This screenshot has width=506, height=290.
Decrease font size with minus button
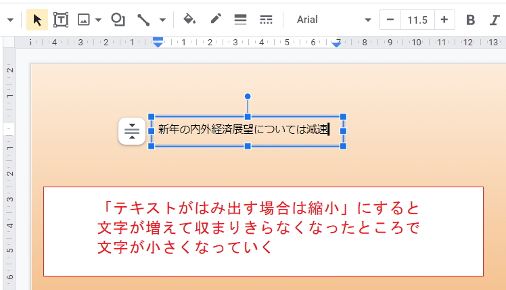pyautogui.click(x=390, y=20)
